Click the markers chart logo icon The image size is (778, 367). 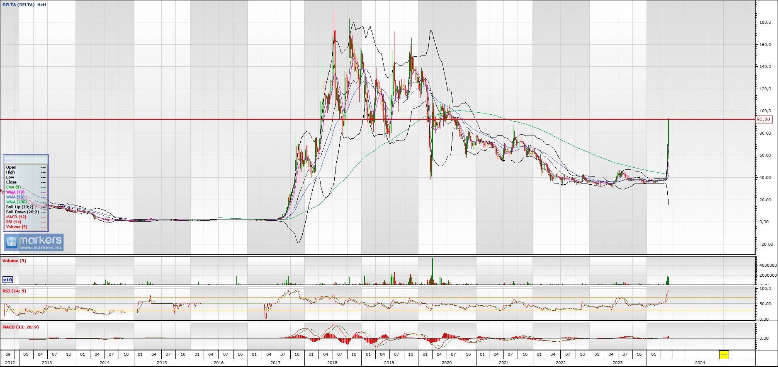pyautogui.click(x=12, y=242)
